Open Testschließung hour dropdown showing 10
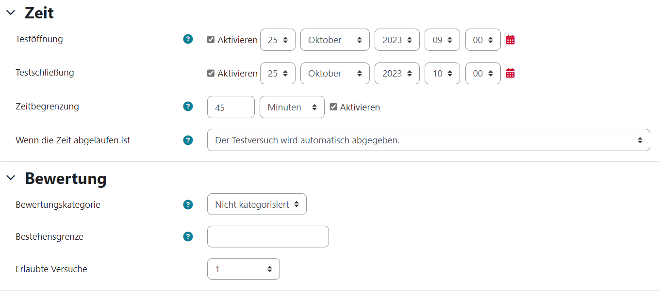The width and height of the screenshot is (659, 292). 442,73
